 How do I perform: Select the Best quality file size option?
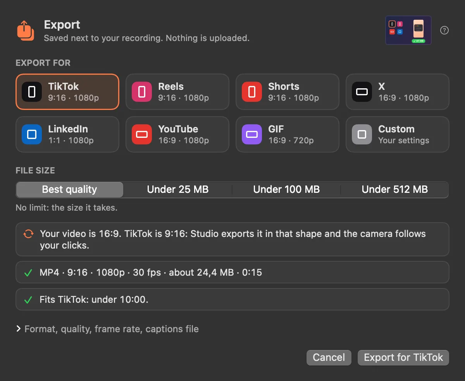tap(69, 190)
